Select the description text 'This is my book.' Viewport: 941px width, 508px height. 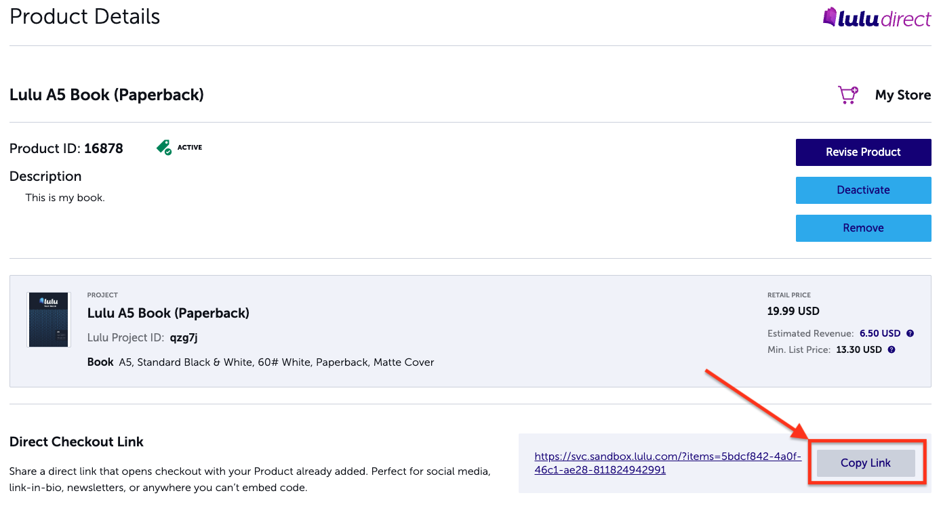[65, 198]
